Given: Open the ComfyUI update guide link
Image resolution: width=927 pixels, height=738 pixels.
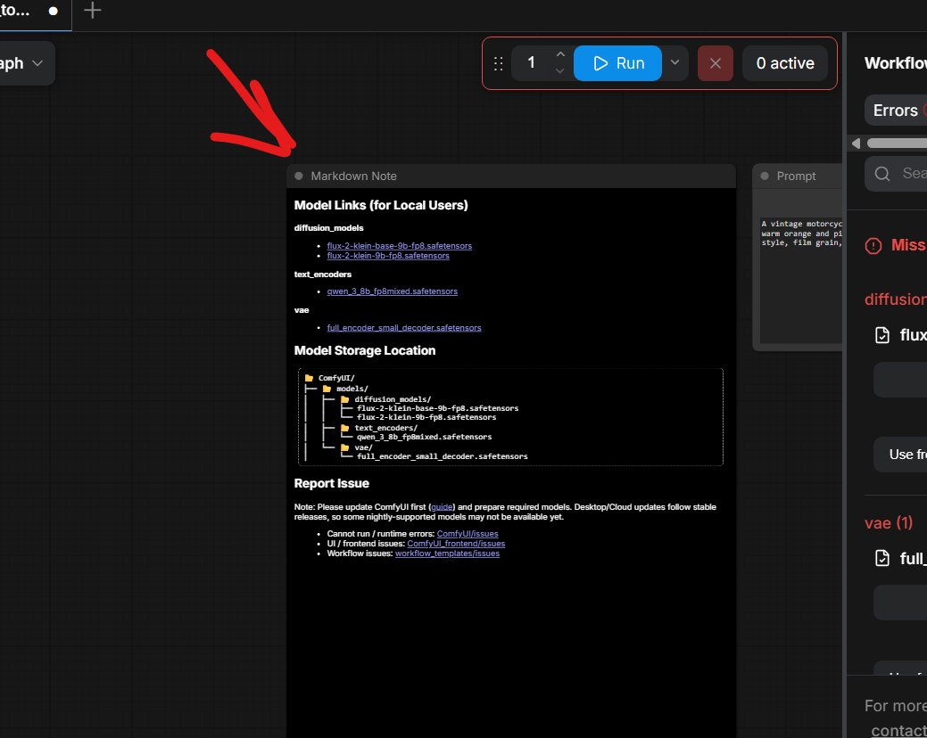Looking at the screenshot, I should click(442, 506).
